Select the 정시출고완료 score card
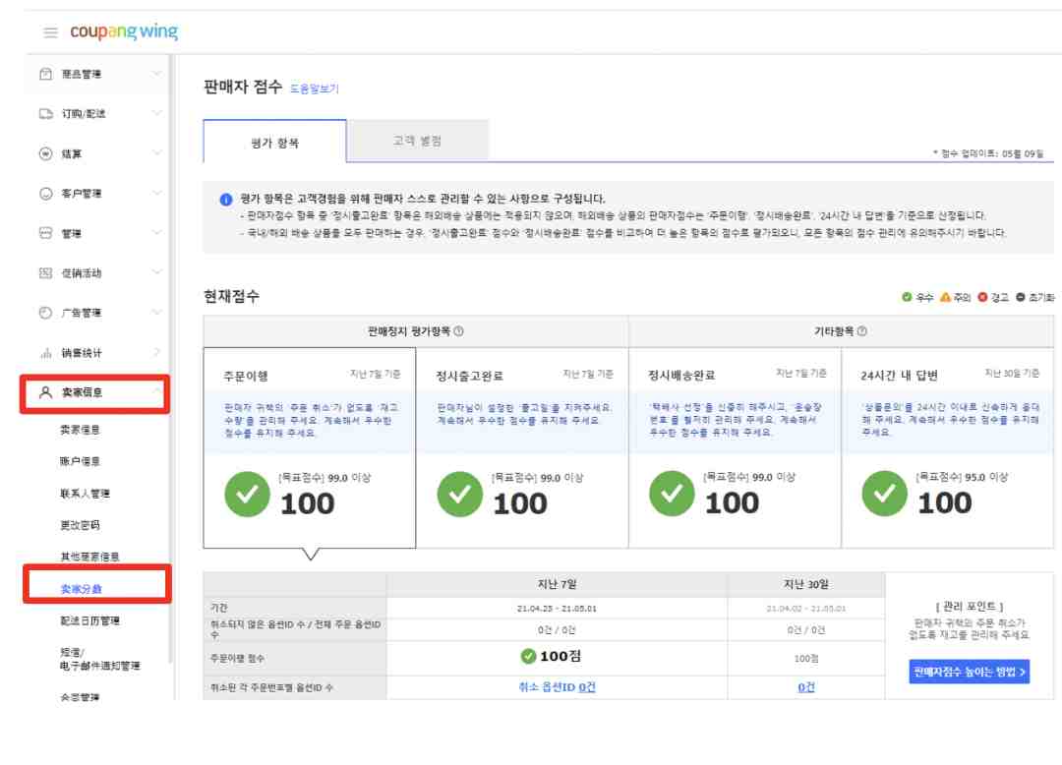The image size is (1062, 765). click(522, 447)
